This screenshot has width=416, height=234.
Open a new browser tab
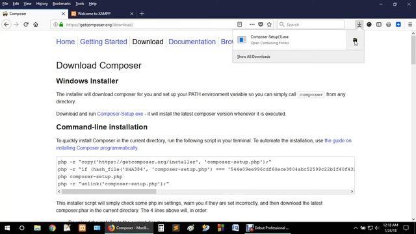pos(142,14)
